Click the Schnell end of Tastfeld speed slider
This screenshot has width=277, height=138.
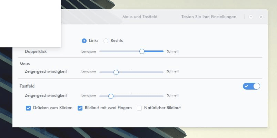(x=162, y=96)
